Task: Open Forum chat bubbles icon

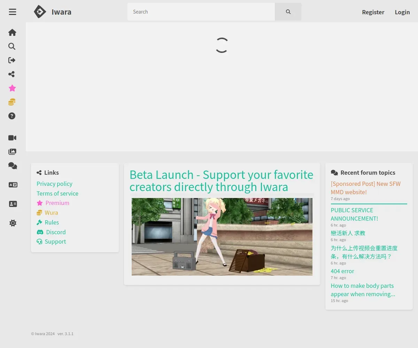Action: pyautogui.click(x=13, y=166)
